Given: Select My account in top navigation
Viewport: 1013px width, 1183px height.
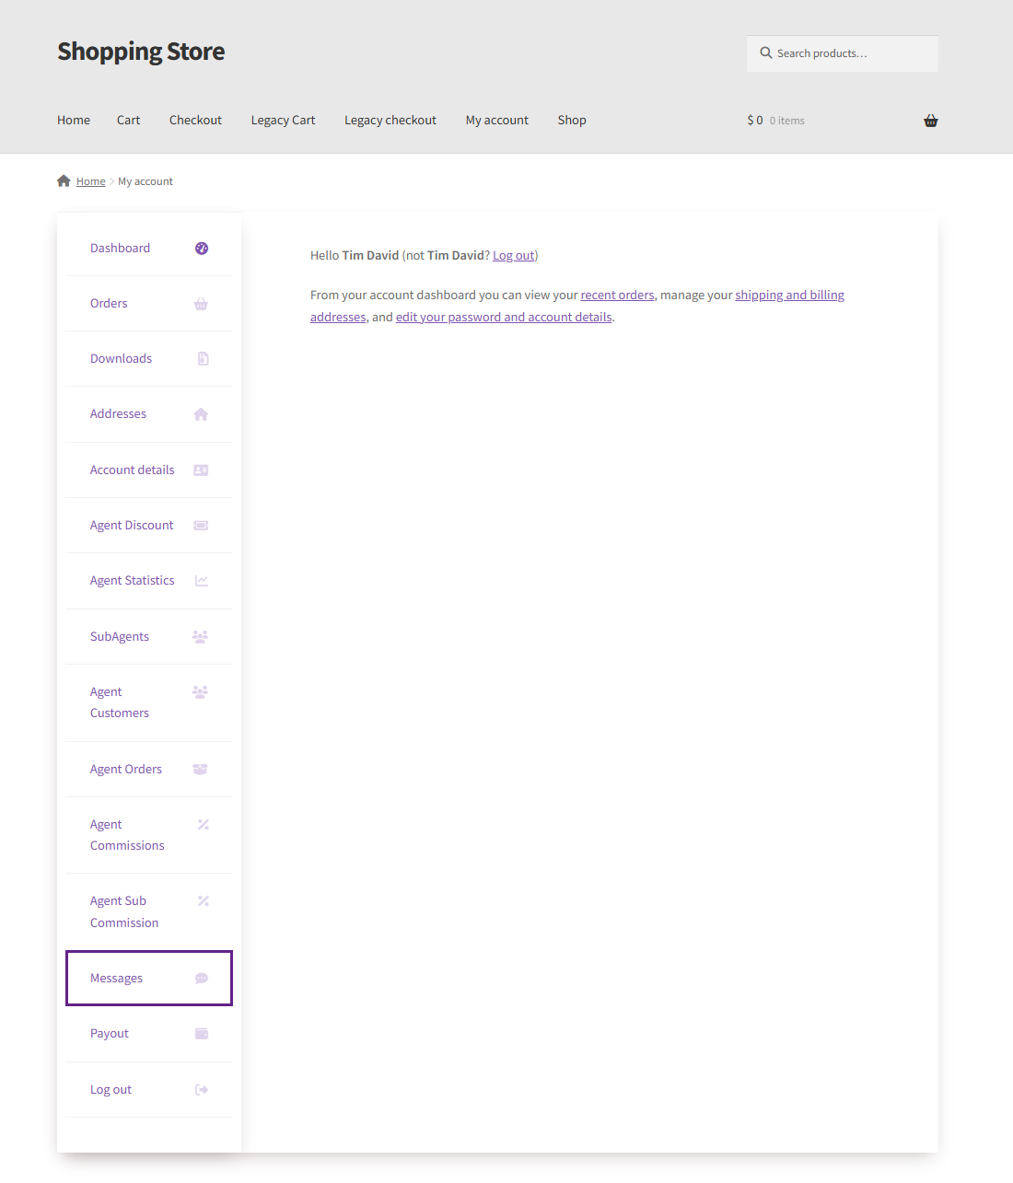Looking at the screenshot, I should 497,120.
